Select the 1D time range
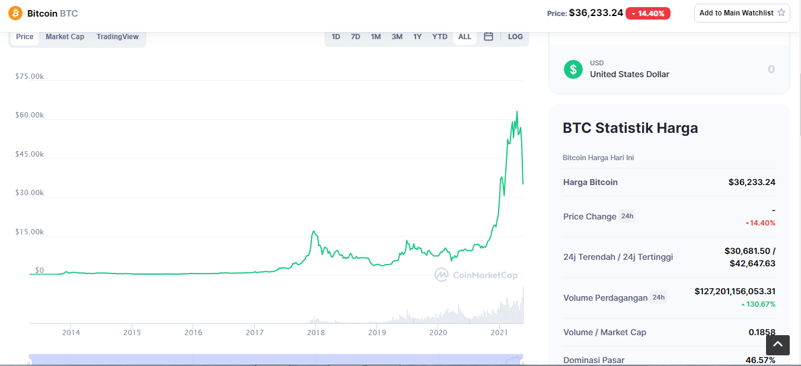 336,37
